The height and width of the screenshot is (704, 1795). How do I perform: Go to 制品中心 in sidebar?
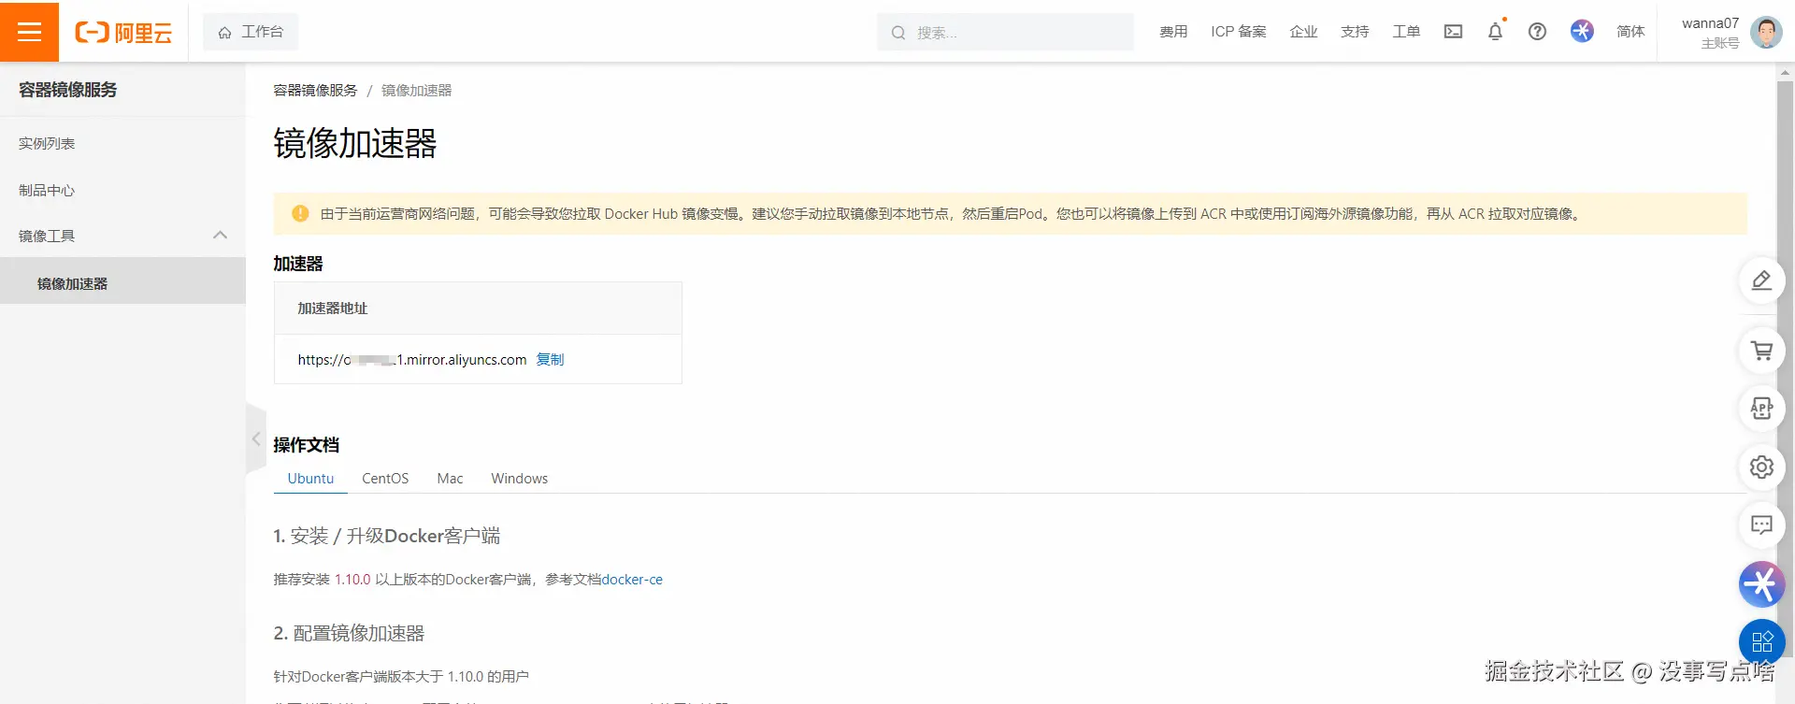tap(47, 190)
